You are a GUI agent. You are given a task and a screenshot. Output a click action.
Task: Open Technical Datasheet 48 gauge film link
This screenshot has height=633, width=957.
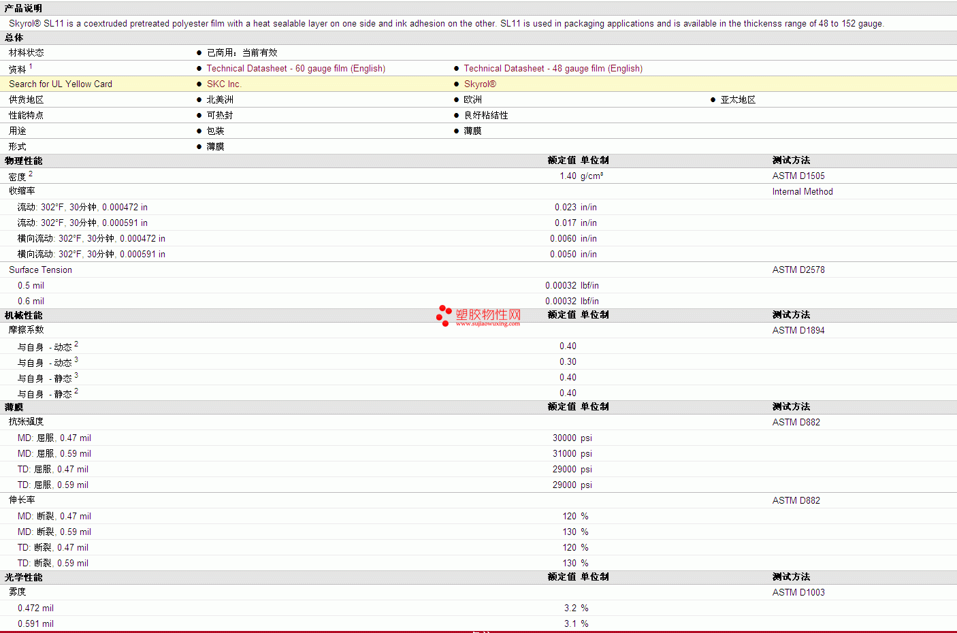point(553,68)
